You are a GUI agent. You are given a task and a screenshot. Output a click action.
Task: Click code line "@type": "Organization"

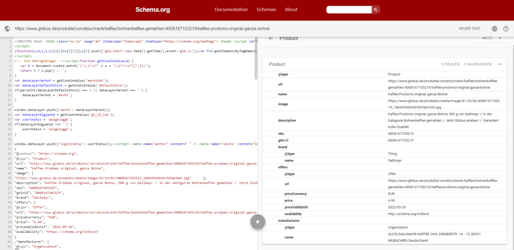(x=37, y=246)
